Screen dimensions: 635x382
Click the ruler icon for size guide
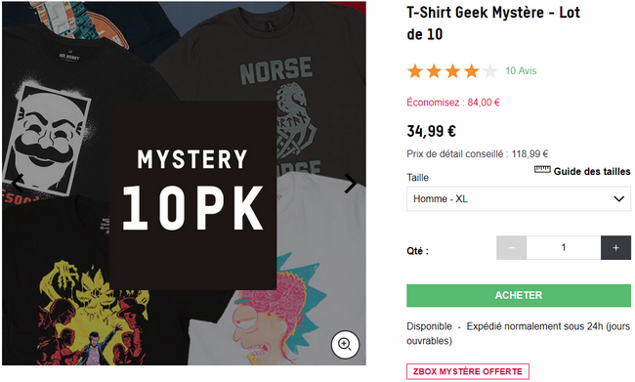coord(542,169)
